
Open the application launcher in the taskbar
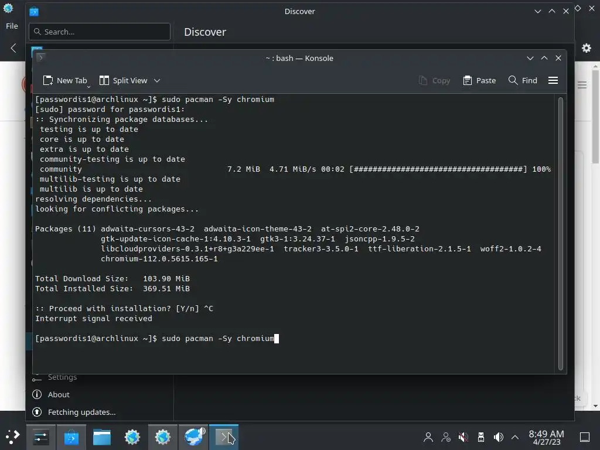click(13, 437)
